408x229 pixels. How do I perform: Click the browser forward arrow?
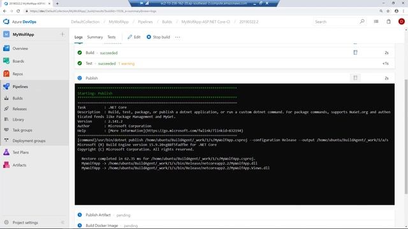click(x=11, y=11)
